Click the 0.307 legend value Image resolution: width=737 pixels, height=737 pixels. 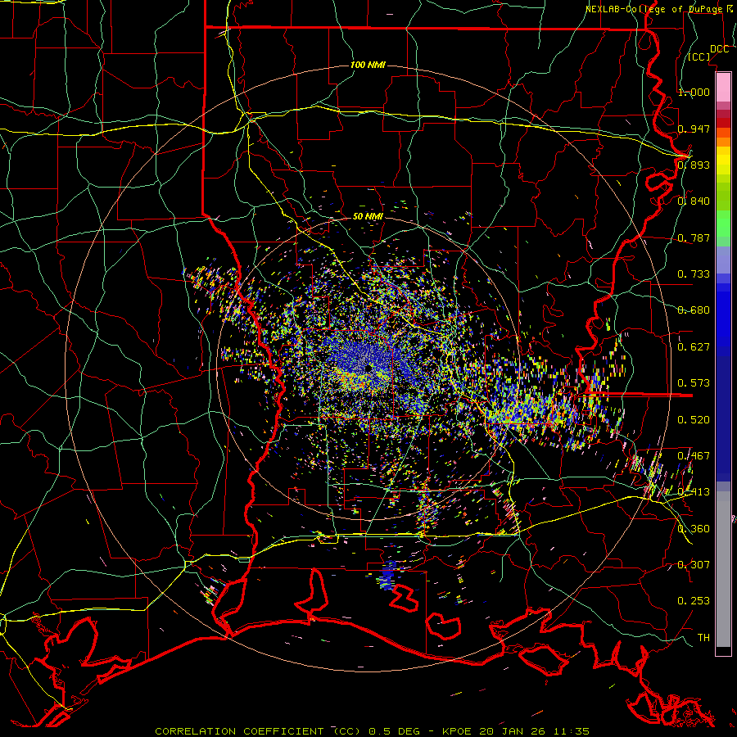[694, 565]
